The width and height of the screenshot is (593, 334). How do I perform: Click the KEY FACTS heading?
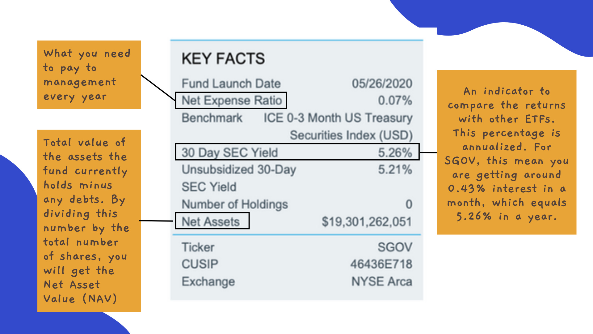point(223,58)
